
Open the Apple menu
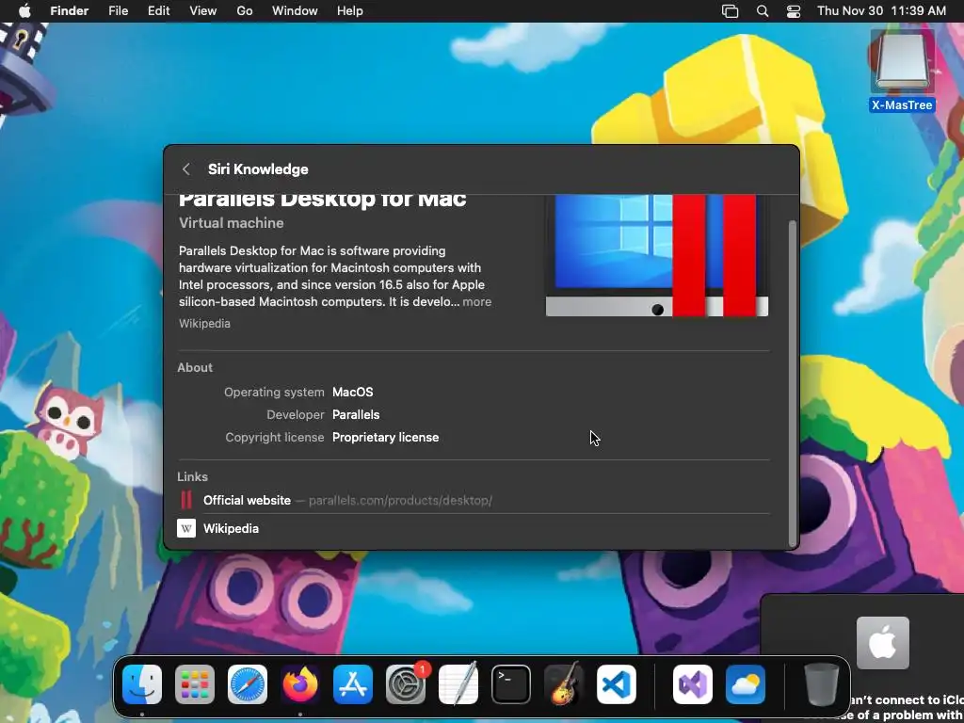click(24, 11)
